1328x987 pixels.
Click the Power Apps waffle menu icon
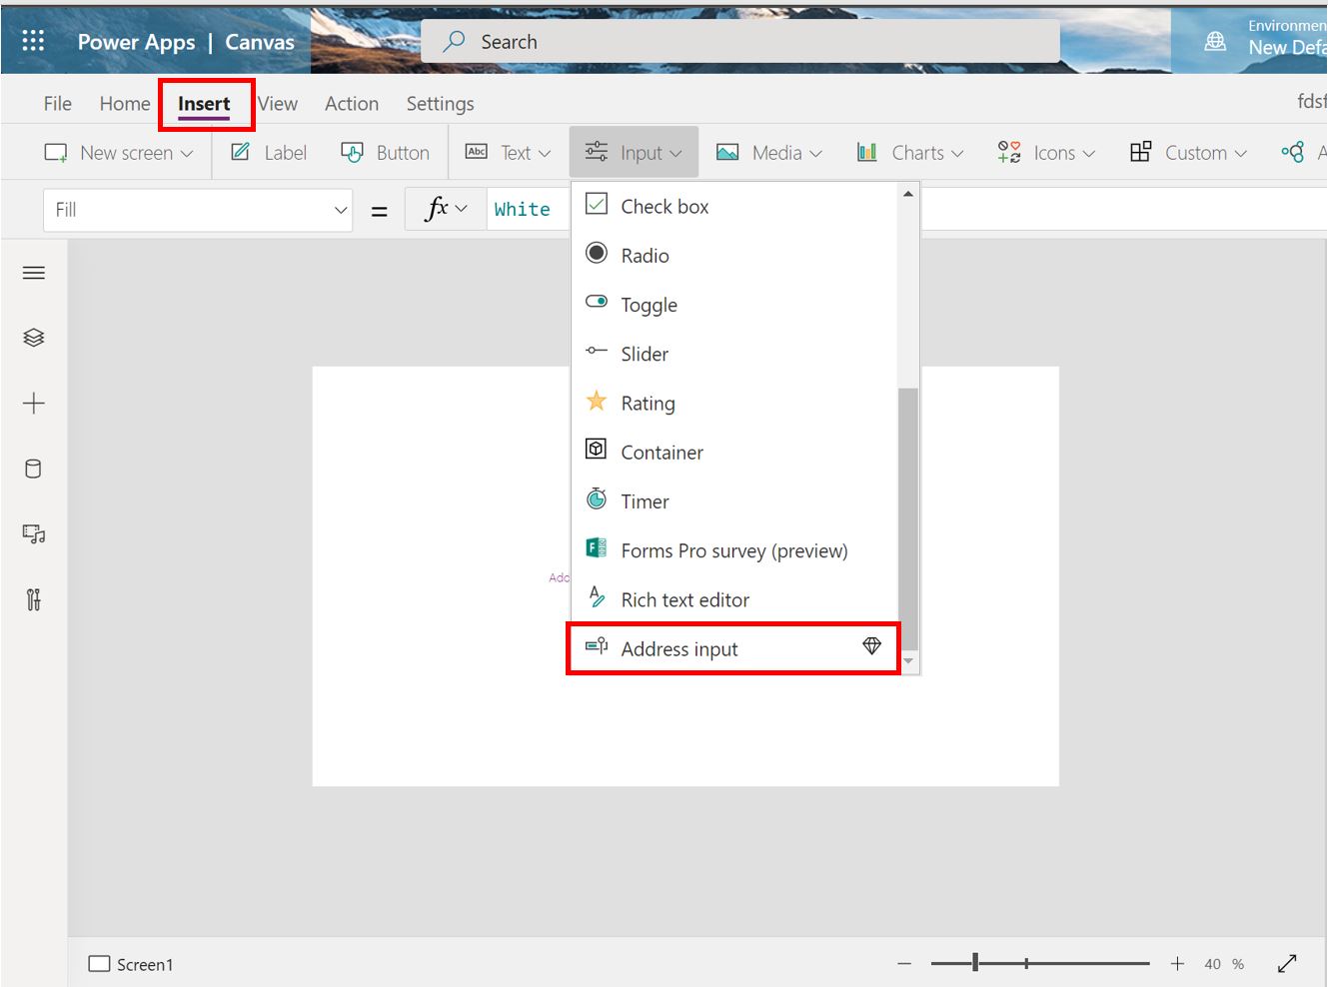click(x=33, y=41)
